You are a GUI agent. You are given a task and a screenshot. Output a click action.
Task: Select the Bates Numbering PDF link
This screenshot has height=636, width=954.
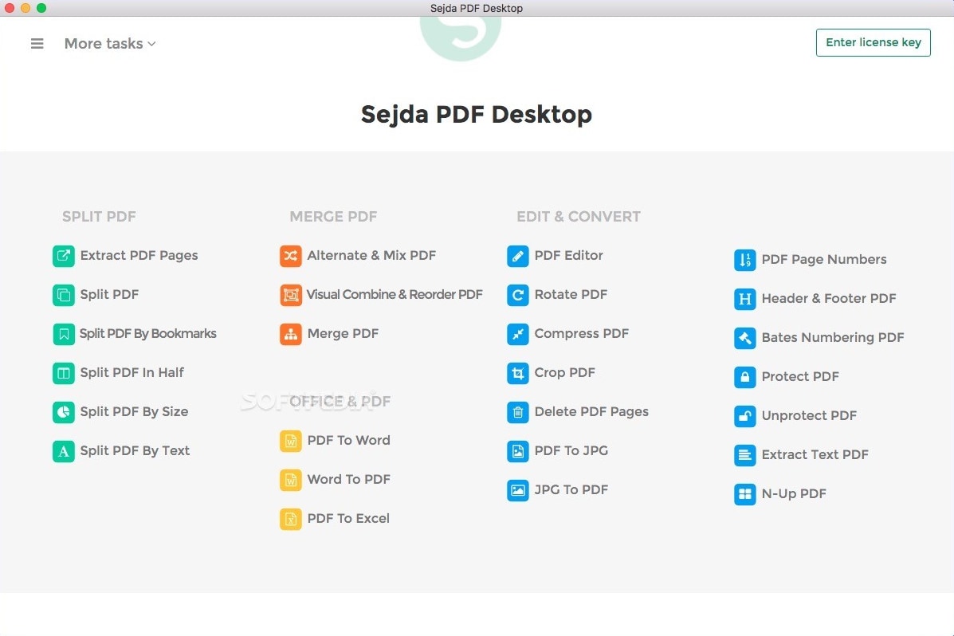tap(832, 338)
